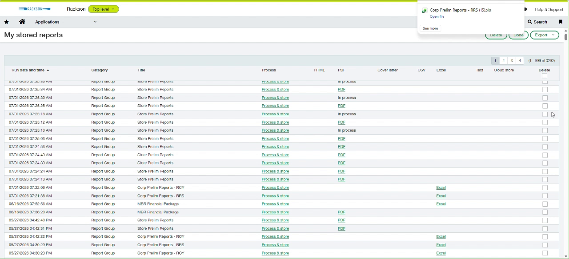Click the My stored reports heading
This screenshot has width=569, height=259.
point(33,35)
